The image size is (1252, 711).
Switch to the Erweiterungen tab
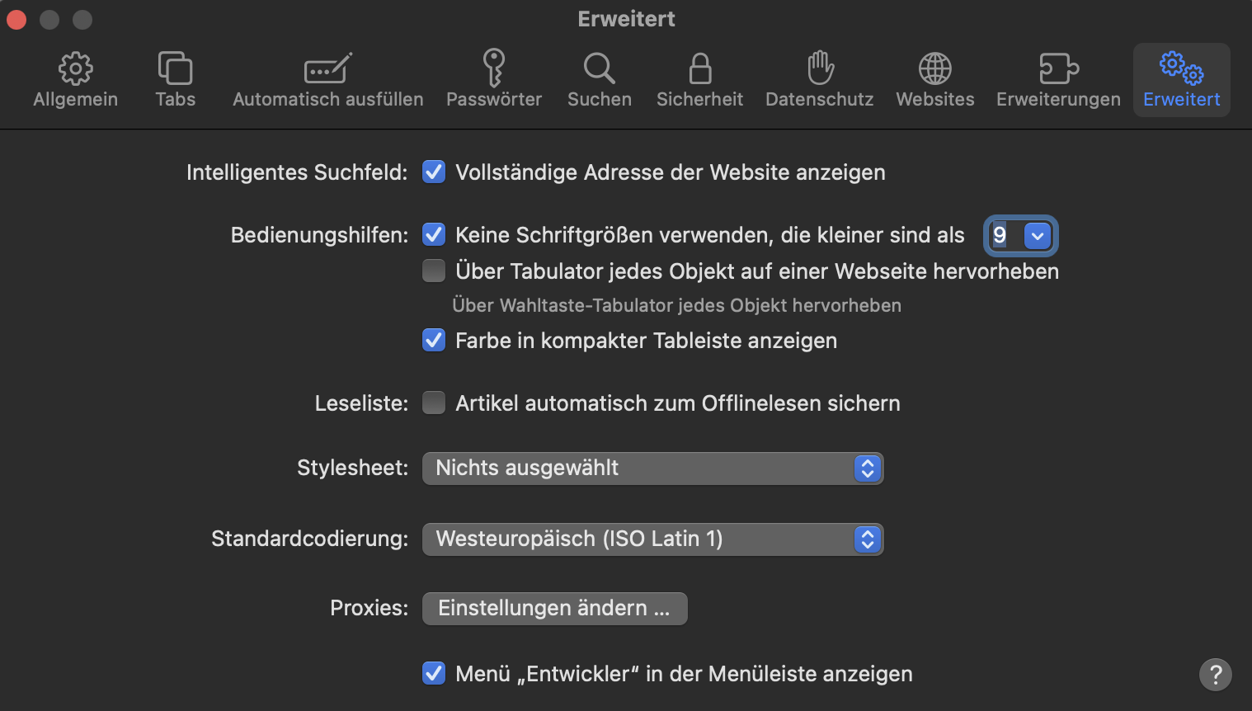[1058, 80]
